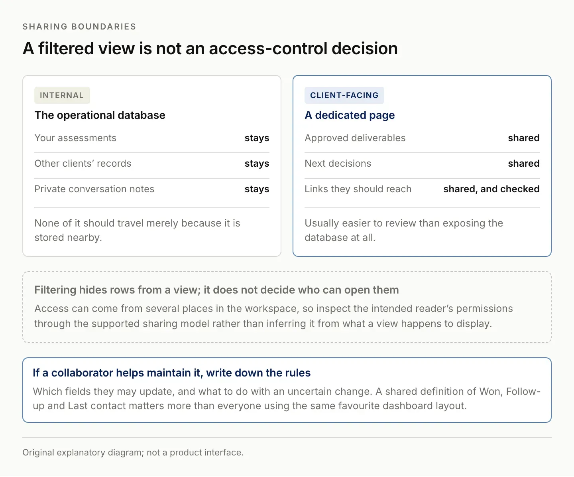Click the paragraph starting 'Which fields they may update'

pyautogui.click(x=287, y=398)
